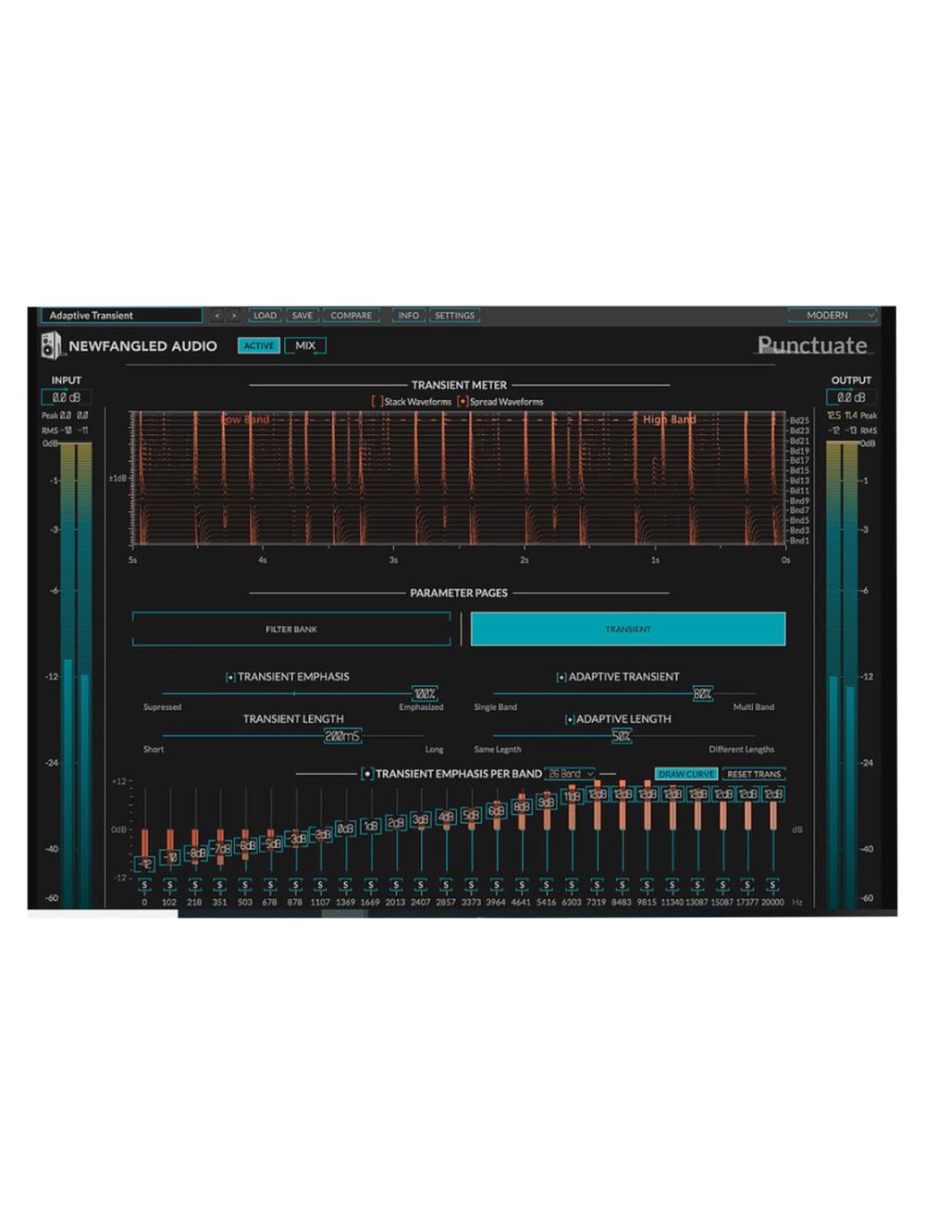Solo the 9815 Hz band

647,885
